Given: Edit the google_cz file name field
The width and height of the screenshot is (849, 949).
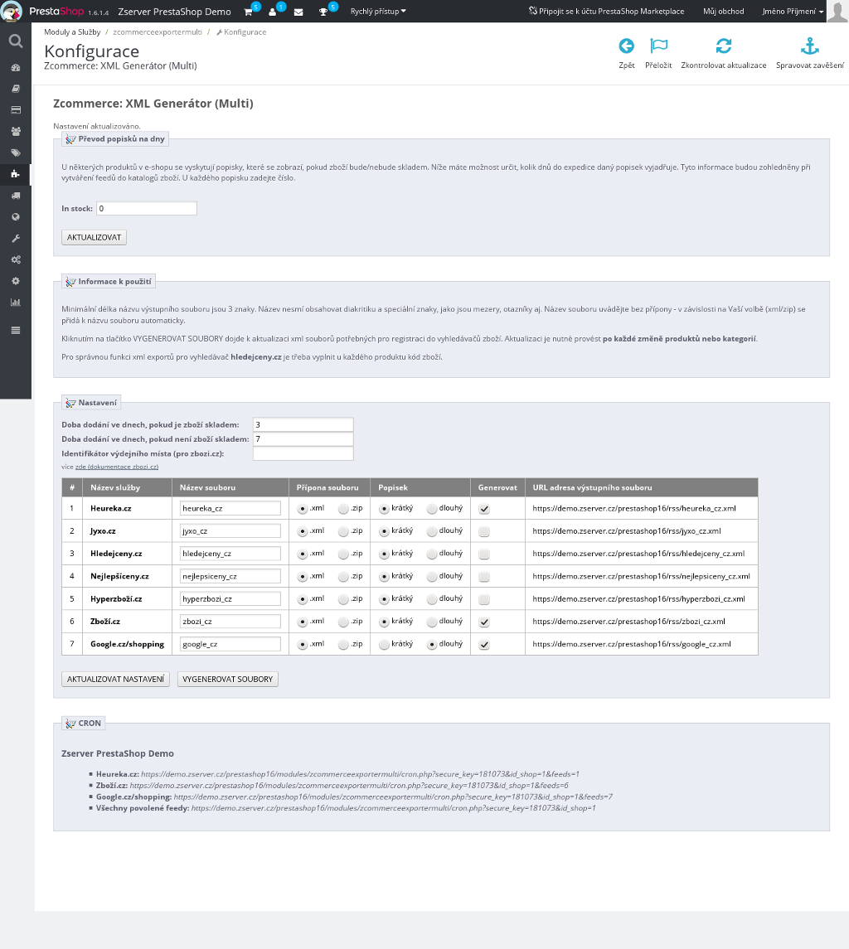Looking at the screenshot, I should pos(230,644).
